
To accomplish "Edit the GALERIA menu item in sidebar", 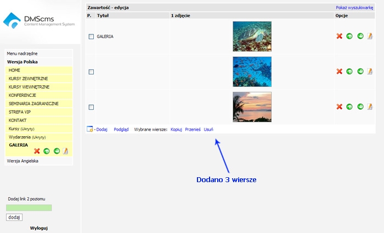I will pyautogui.click(x=65, y=151).
